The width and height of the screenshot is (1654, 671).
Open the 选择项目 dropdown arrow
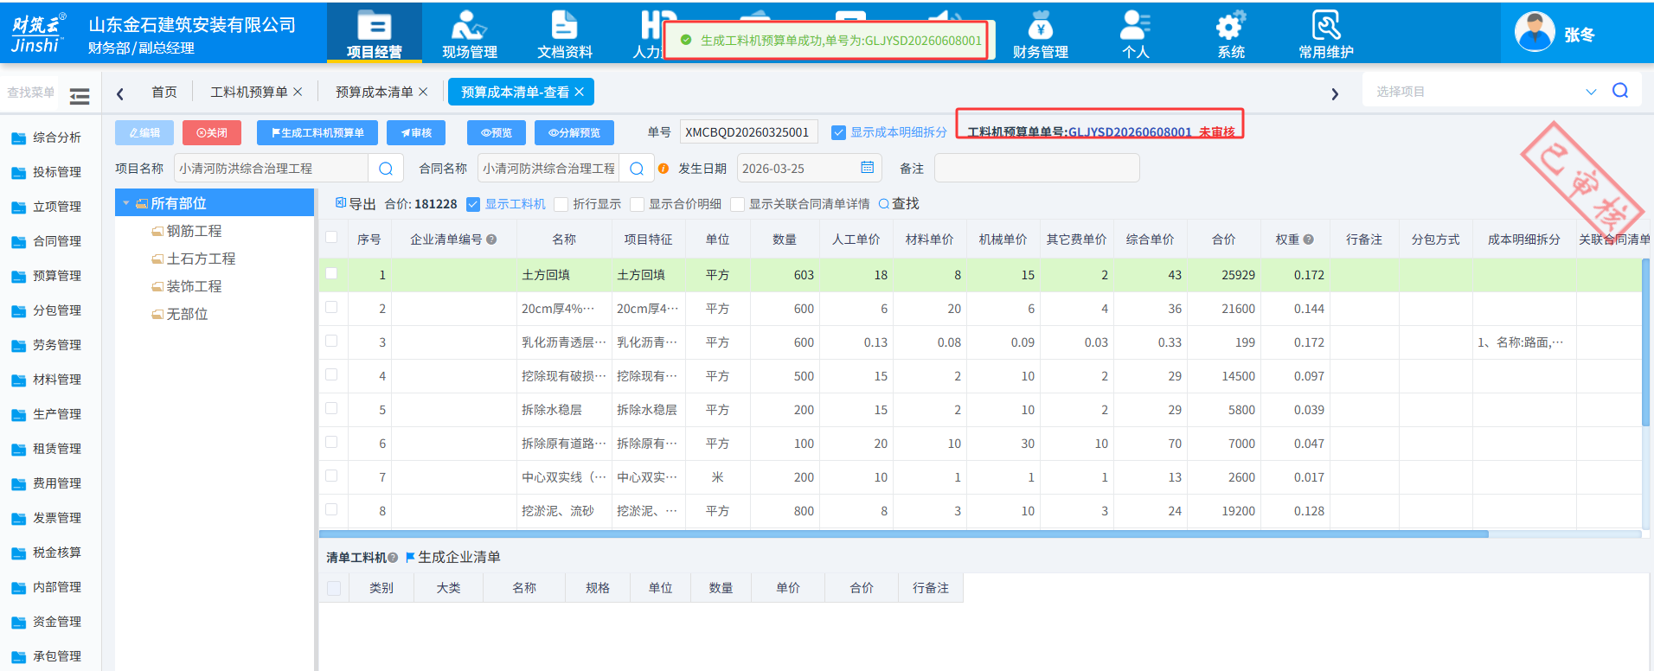1591,92
